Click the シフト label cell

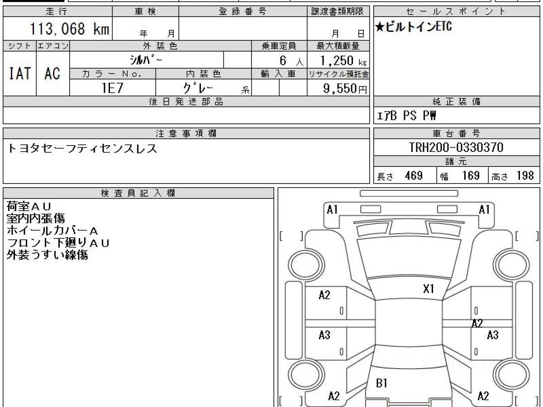pos(19,46)
